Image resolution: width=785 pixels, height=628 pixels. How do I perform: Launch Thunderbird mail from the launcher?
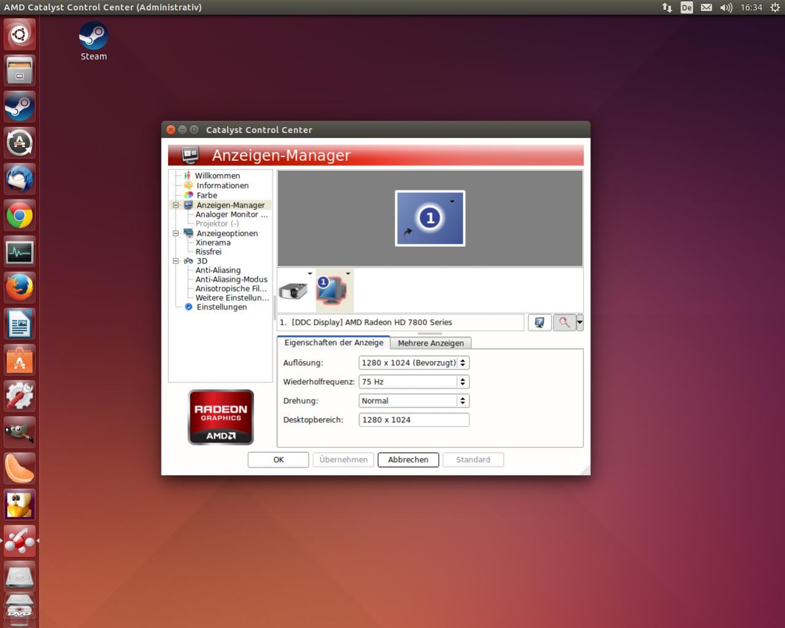pos(20,179)
